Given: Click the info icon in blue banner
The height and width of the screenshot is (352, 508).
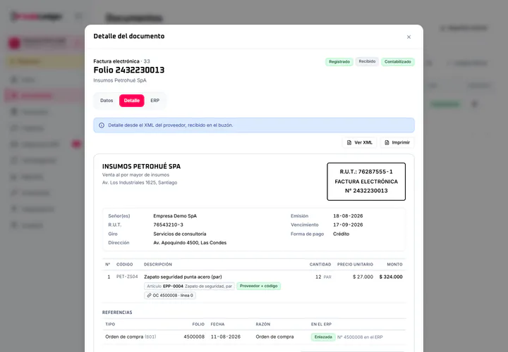Looking at the screenshot, I should click(x=102, y=125).
